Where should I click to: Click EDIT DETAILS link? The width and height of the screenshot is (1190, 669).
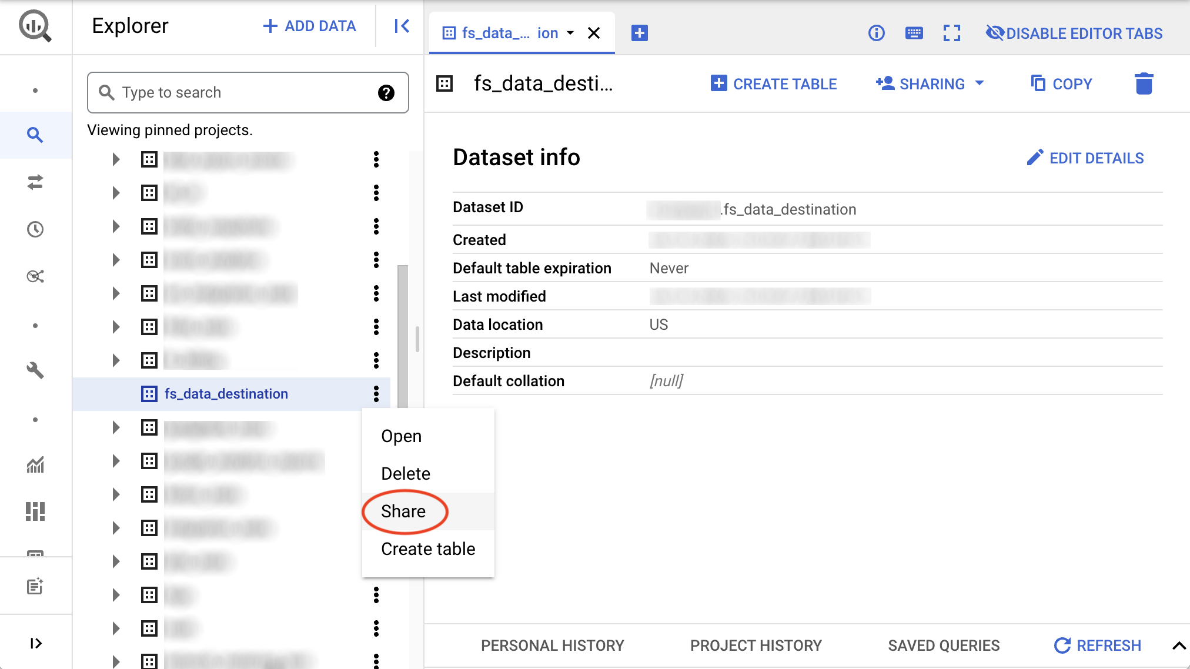tap(1085, 158)
